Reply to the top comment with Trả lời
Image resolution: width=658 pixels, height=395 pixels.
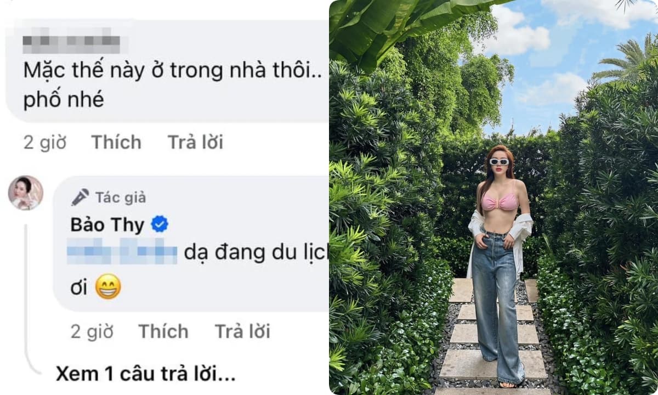point(195,143)
